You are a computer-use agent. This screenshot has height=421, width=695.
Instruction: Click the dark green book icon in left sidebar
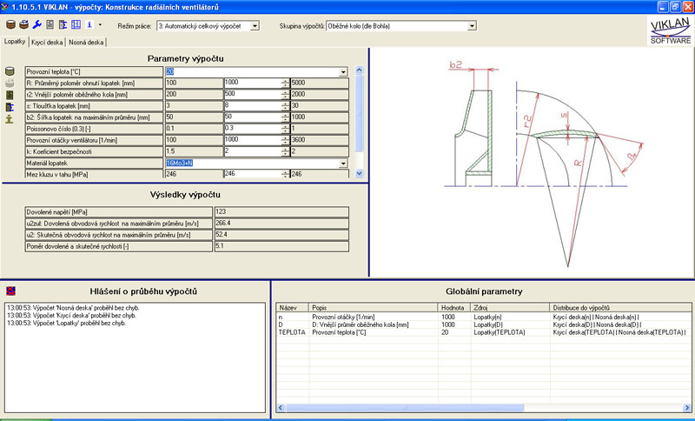click(x=10, y=95)
